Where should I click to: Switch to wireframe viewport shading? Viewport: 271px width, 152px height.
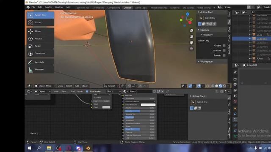(x=213, y=86)
